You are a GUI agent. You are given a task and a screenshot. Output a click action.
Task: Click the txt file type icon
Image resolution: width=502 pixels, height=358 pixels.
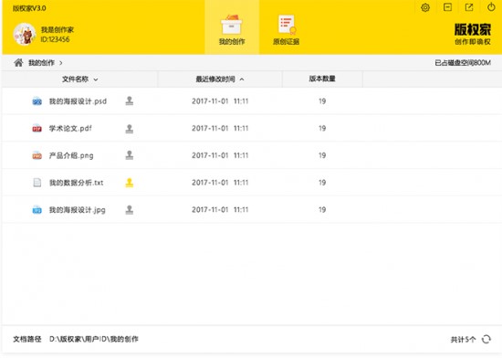(37, 183)
